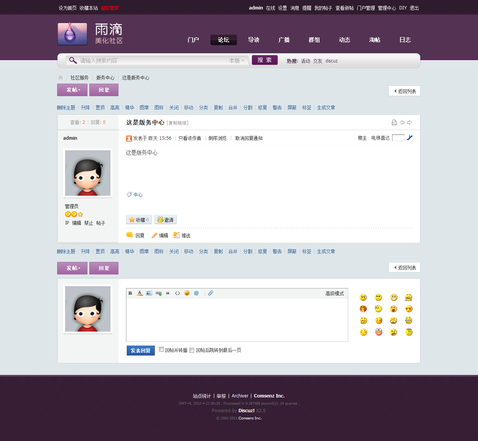The width and height of the screenshot is (478, 441).
Task: Click 取消回复通知 link
Action: [249, 138]
